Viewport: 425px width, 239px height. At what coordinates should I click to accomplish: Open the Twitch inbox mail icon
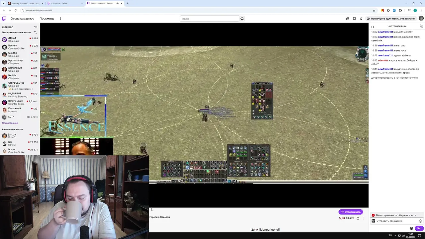(348, 19)
